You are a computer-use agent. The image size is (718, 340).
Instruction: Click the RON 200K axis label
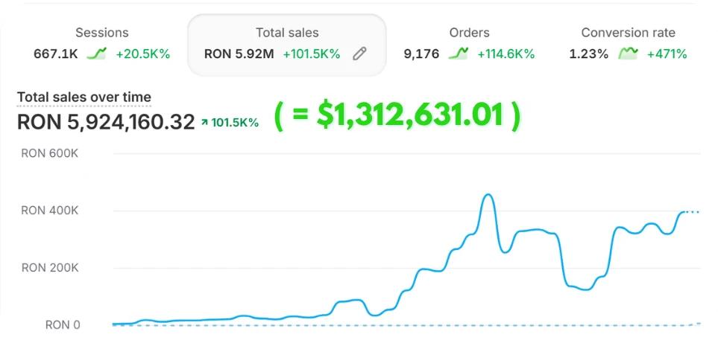coord(50,268)
